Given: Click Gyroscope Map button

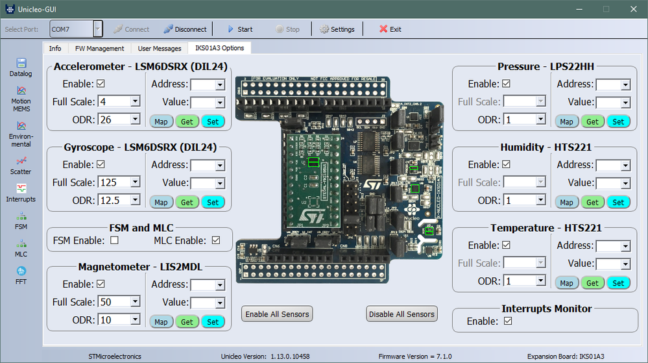Looking at the screenshot, I should (161, 202).
